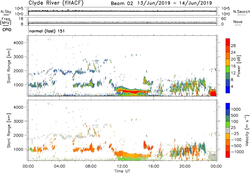This screenshot has height=173, width=250.
Task: Click the gray velocity patch near 23:30
Action: click(212, 156)
